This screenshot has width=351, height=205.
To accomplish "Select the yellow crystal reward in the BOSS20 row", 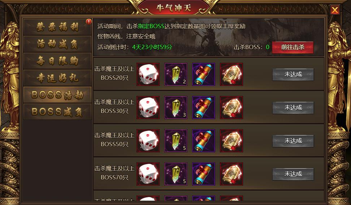I will 176,74.
